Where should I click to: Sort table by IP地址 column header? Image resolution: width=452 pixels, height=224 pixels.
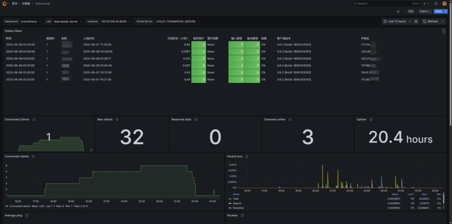tap(365, 38)
